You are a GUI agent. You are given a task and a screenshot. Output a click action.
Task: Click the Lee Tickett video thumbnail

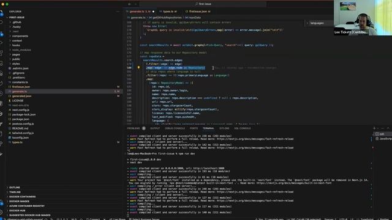pyautogui.click(x=363, y=18)
